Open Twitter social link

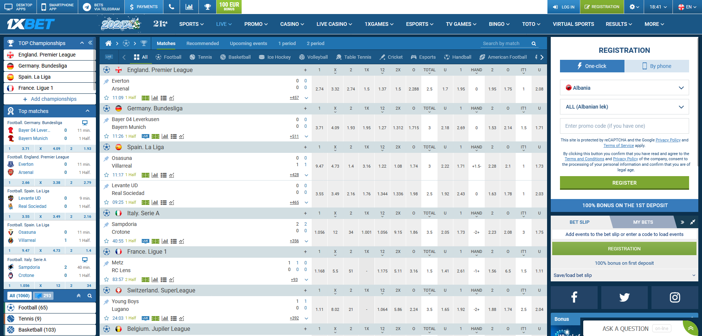pyautogui.click(x=624, y=297)
